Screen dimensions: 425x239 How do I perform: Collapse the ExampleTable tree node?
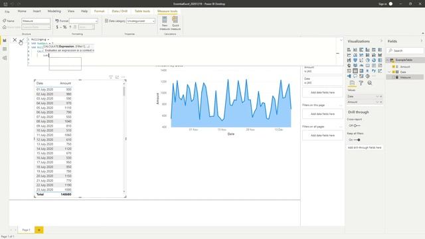pos(388,60)
